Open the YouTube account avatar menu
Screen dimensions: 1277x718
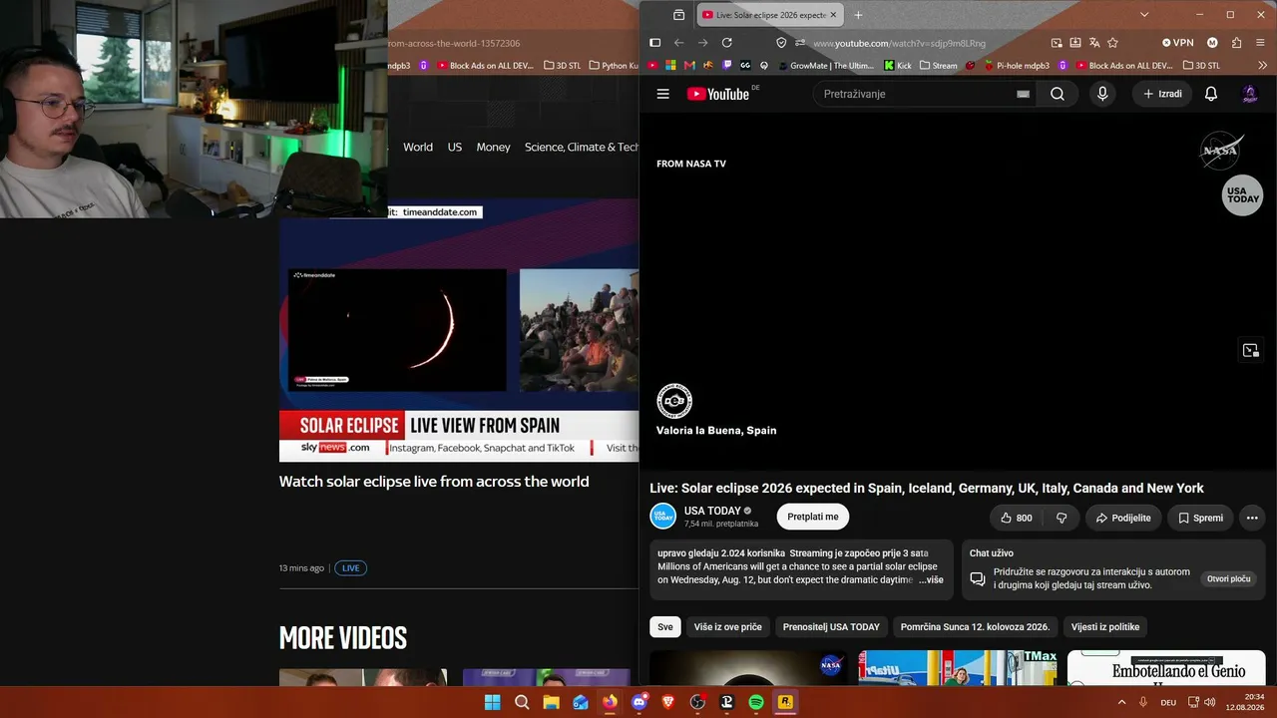click(x=1250, y=94)
